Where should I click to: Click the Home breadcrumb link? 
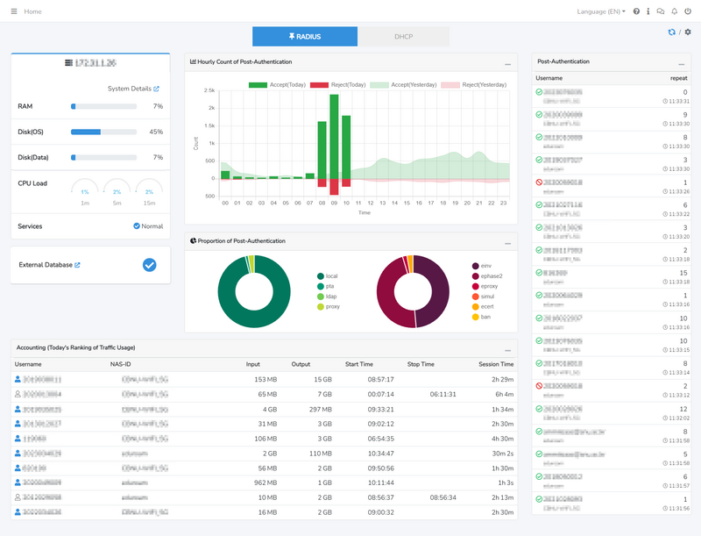point(32,11)
